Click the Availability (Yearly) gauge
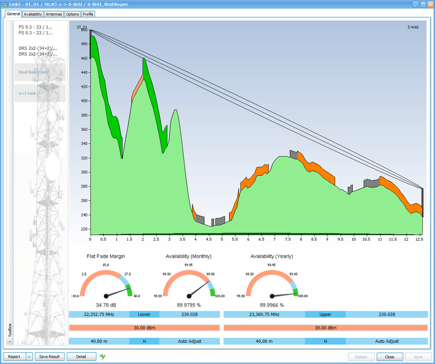Viewport: 435px width, 364px height. point(272,282)
